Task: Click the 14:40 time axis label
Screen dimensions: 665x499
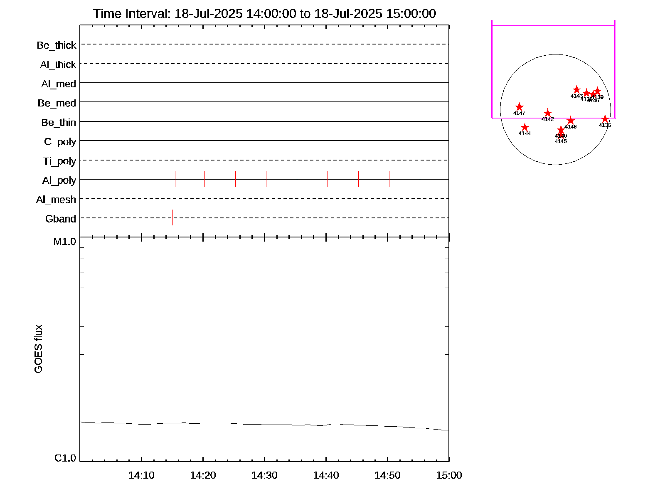Action: point(326,475)
